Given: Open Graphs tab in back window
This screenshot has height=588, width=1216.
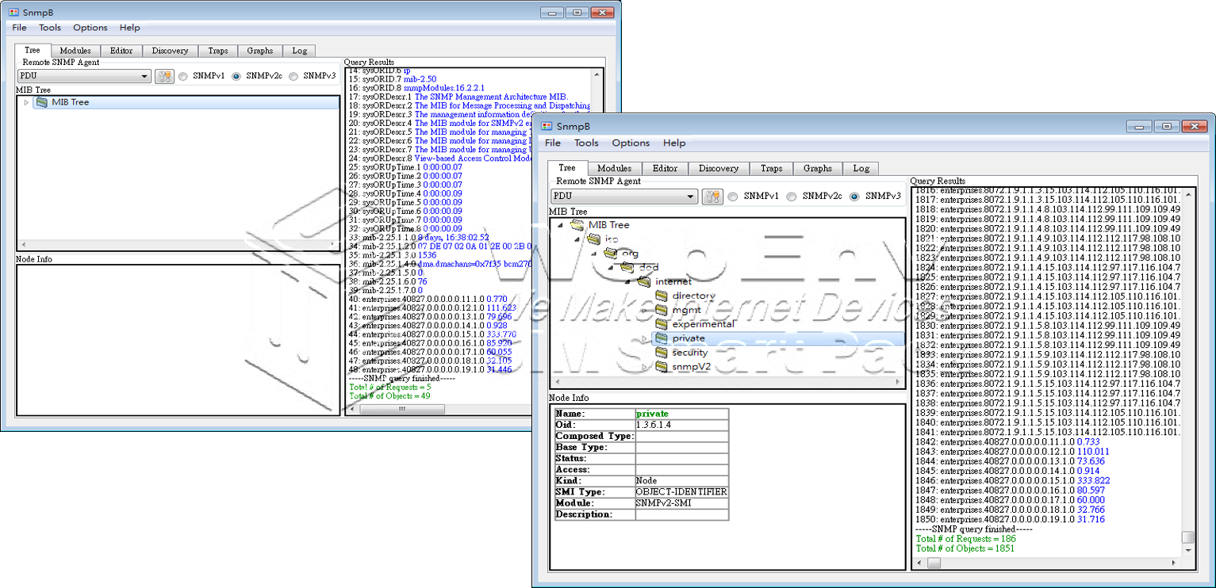Looking at the screenshot, I should (x=260, y=51).
